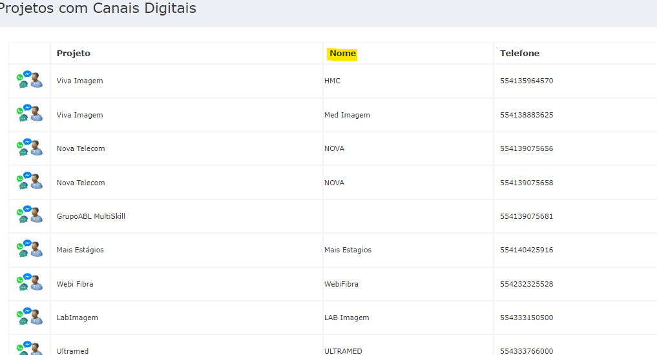Click channel icon for Mais Estágios
The width and height of the screenshot is (657, 355).
29,249
